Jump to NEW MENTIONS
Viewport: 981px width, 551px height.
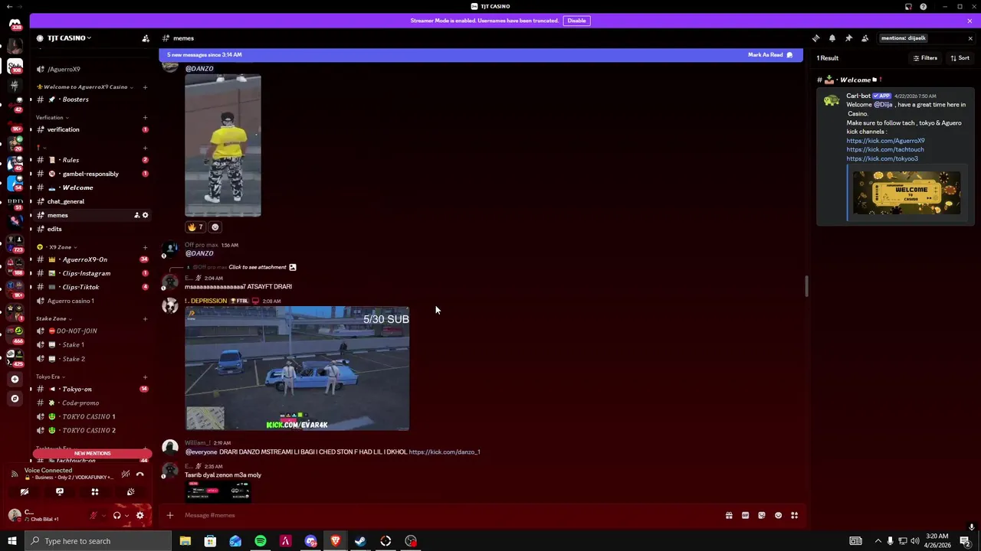92,453
